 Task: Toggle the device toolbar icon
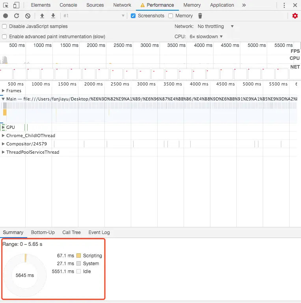click(x=16, y=5)
